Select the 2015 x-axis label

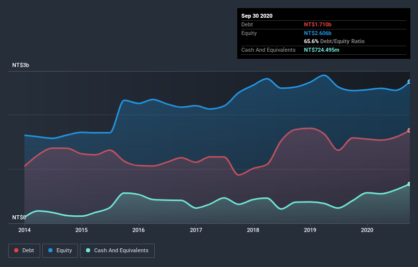click(81, 230)
